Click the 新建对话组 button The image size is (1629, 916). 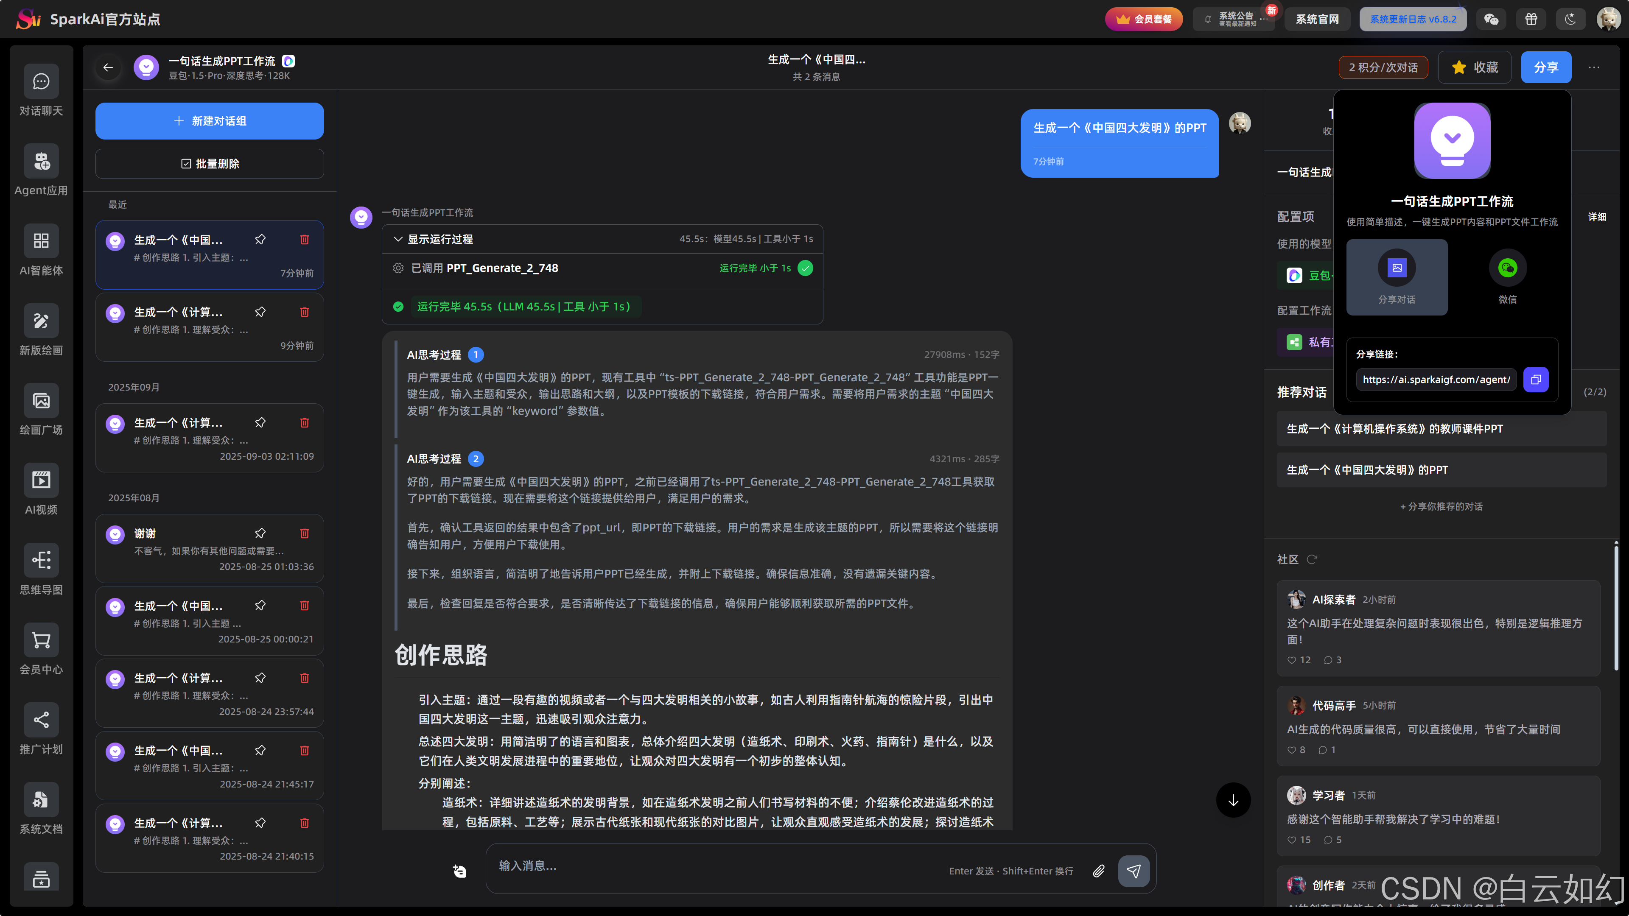click(209, 121)
